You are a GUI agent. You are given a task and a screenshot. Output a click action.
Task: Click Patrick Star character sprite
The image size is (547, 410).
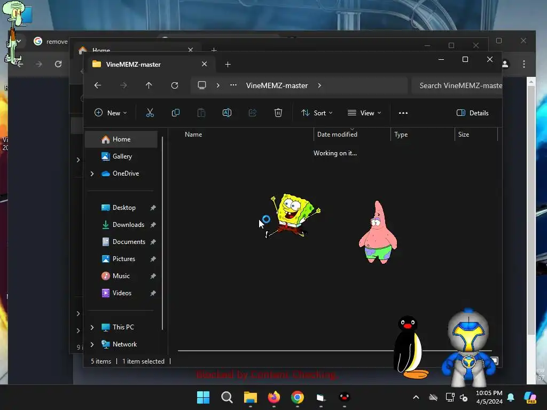tap(378, 232)
